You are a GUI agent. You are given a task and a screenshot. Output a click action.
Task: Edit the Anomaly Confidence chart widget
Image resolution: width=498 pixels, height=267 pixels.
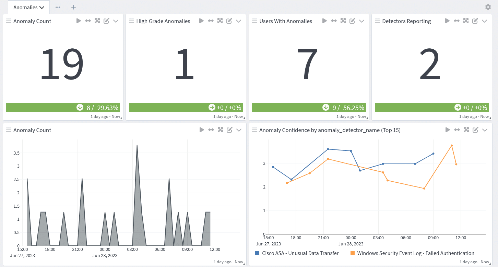point(475,130)
